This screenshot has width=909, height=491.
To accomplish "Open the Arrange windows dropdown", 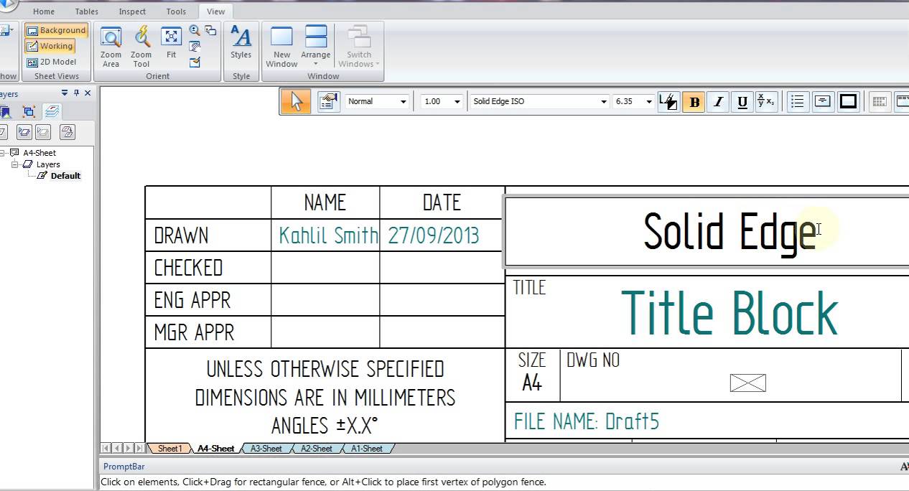I will point(316,47).
